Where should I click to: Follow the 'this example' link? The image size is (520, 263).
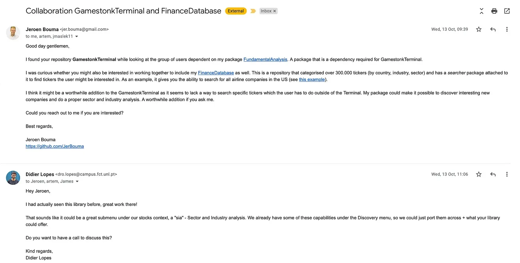(x=312, y=79)
